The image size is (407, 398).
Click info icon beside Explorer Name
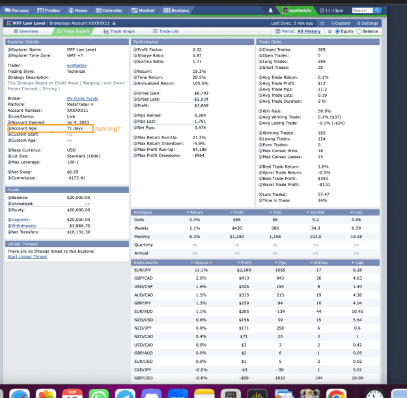pos(9,49)
